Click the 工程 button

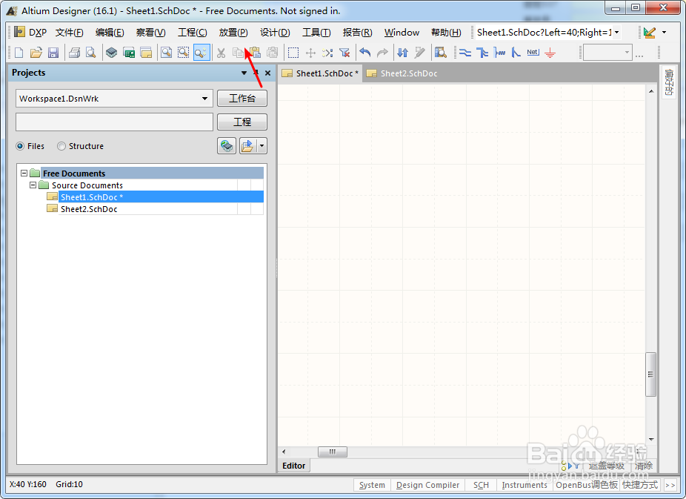(x=242, y=122)
